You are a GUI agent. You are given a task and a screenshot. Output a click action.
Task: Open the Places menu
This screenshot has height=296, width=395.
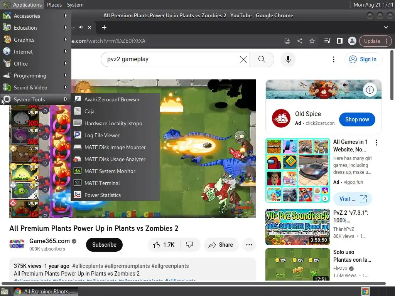(x=54, y=5)
